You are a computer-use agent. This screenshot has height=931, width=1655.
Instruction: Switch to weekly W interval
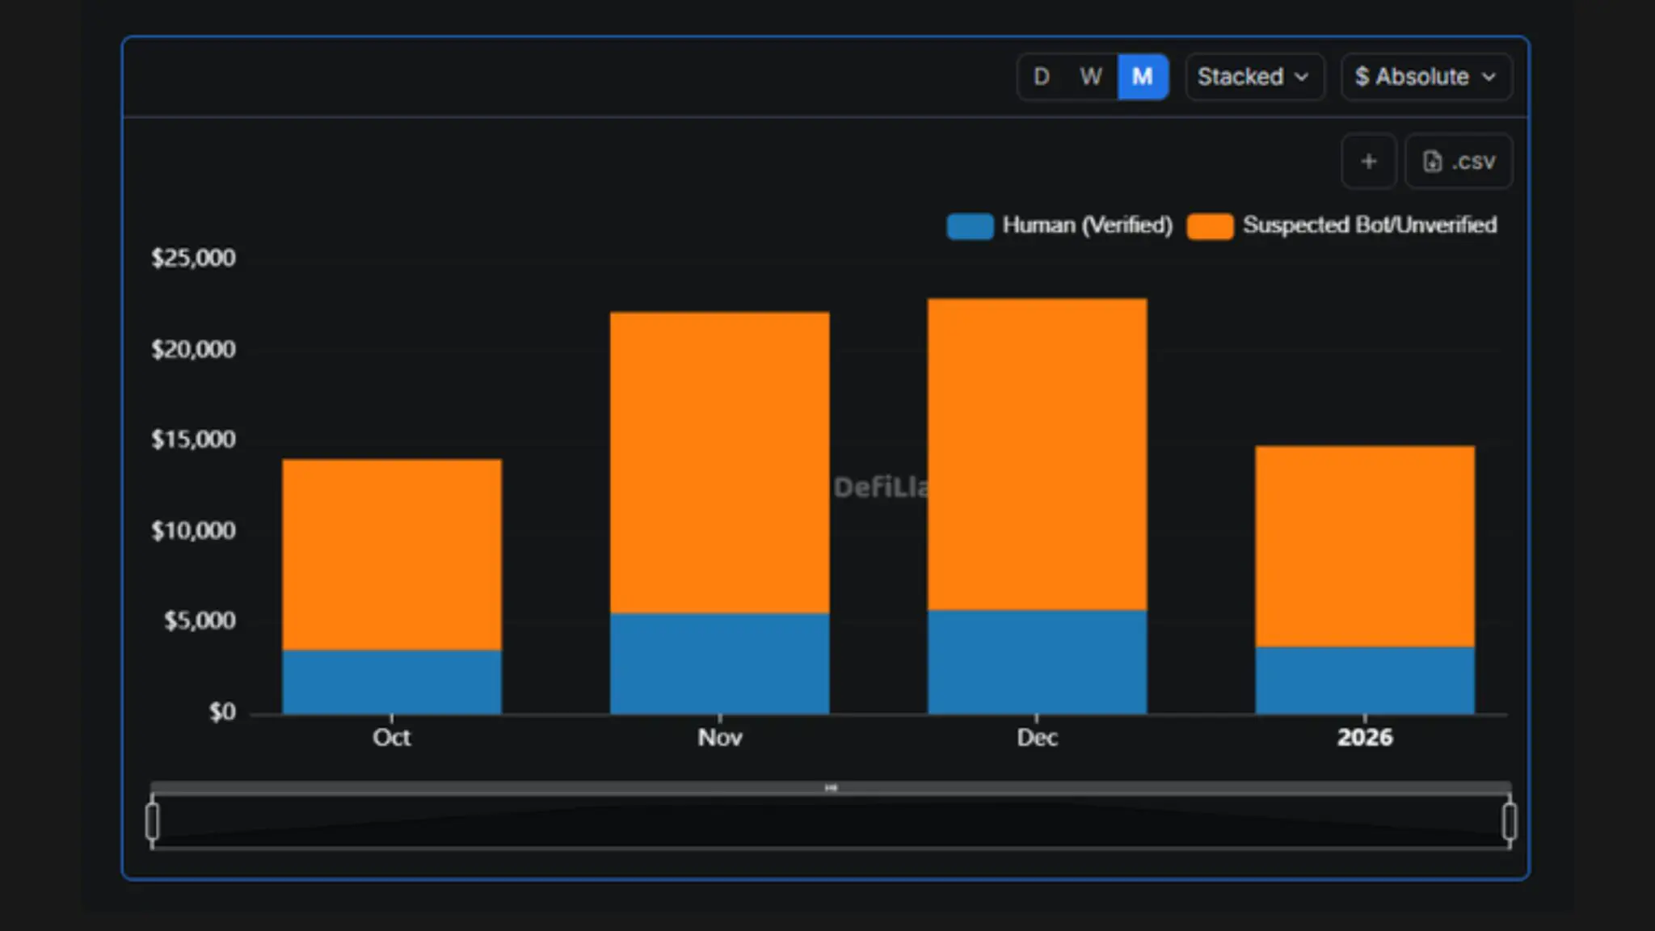coord(1091,77)
